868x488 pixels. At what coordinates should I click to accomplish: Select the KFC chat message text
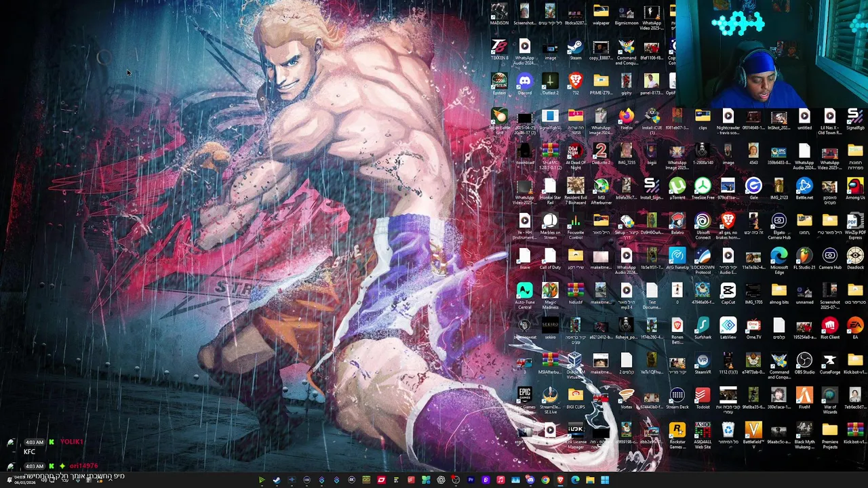[29, 452]
